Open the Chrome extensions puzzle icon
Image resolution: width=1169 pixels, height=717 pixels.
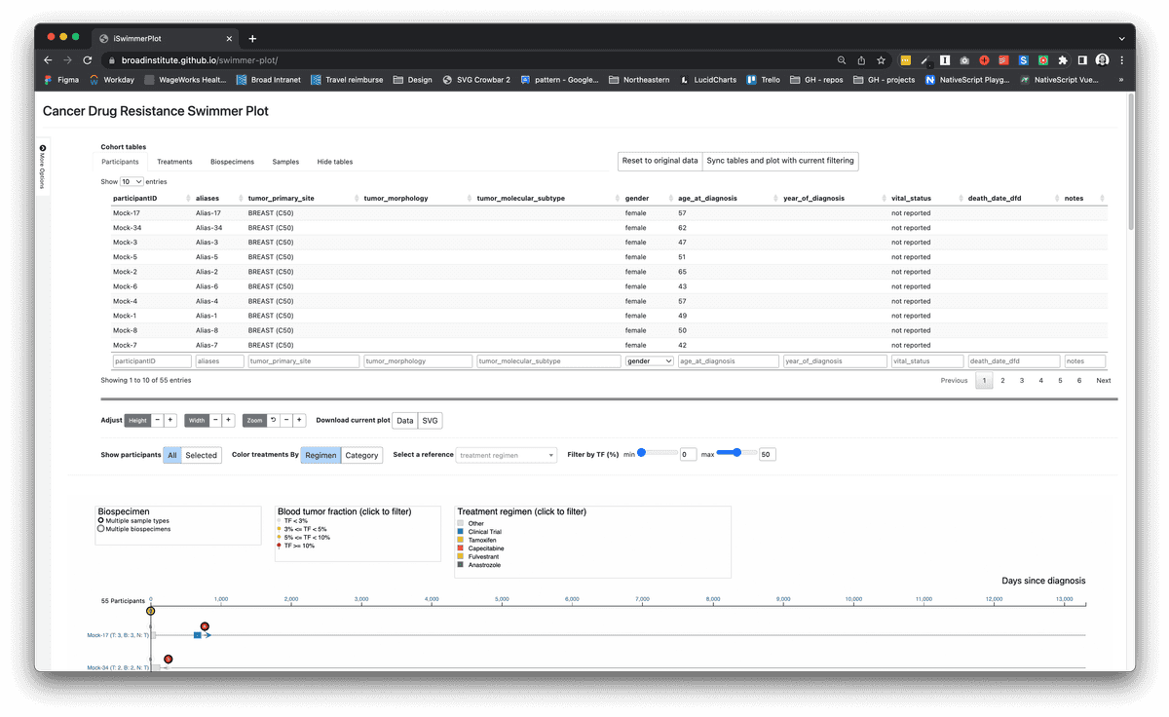[x=1063, y=59]
